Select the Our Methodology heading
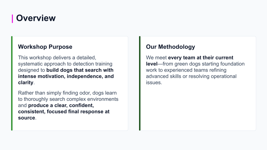267x150 pixels. tap(170, 47)
